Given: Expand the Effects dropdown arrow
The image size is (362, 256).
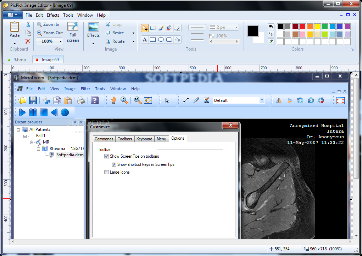Looking at the screenshot, I should point(94,43).
